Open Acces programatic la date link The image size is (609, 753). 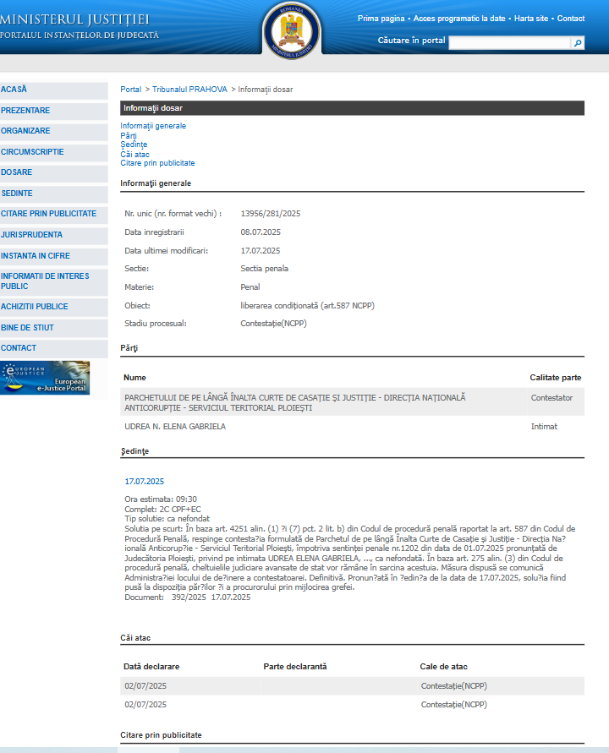tap(459, 19)
